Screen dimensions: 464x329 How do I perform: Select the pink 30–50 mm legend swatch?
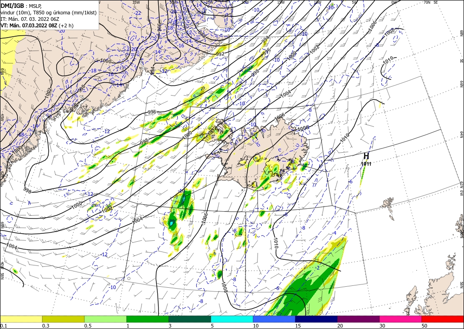[x=401, y=319]
